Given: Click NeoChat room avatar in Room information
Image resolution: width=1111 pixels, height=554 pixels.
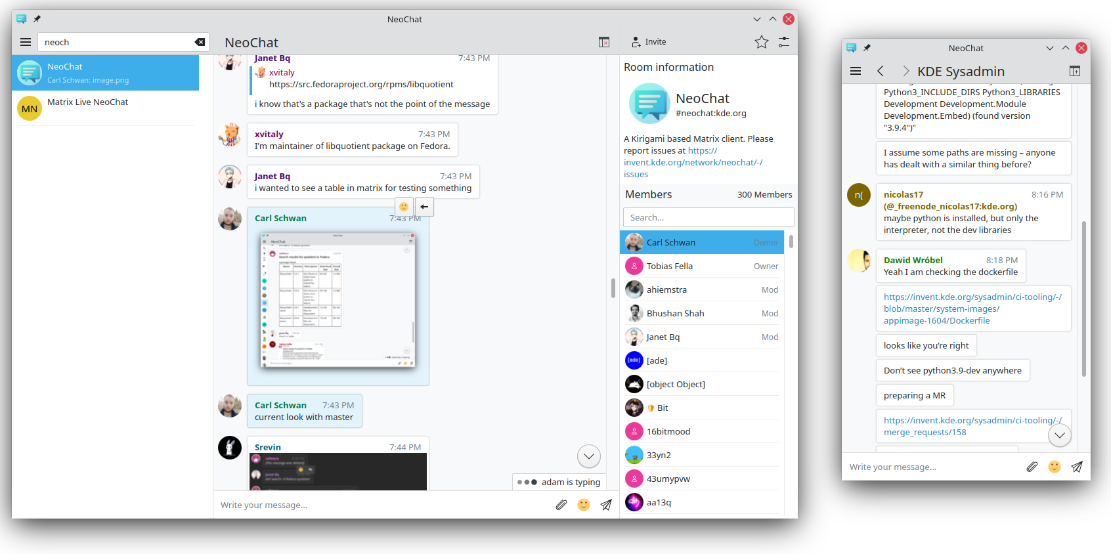Looking at the screenshot, I should pos(649,103).
